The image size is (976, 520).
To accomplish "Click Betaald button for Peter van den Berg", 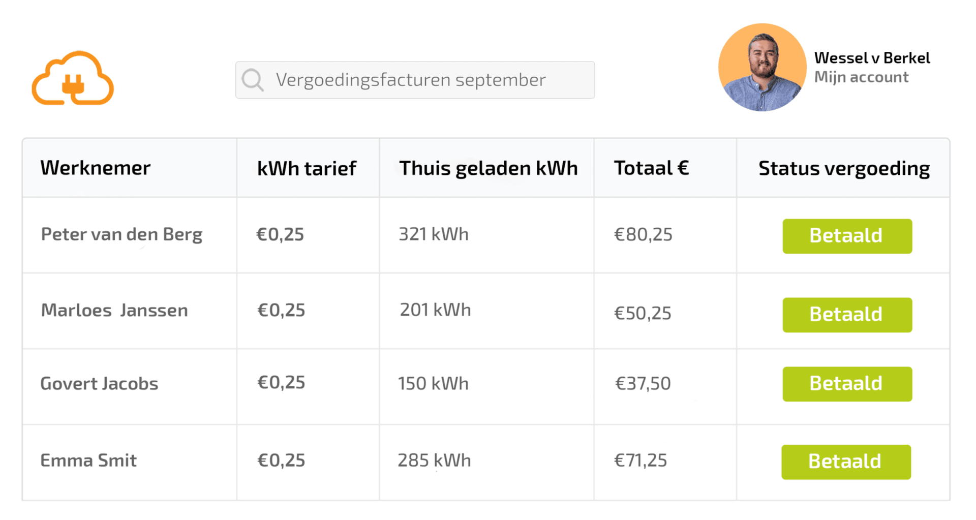I will tap(847, 236).
